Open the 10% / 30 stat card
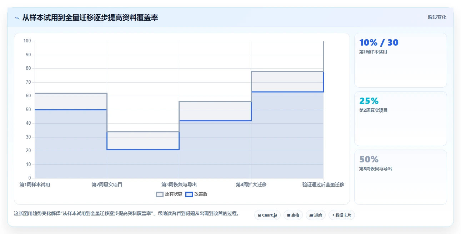This screenshot has width=461, height=234. tap(400, 60)
